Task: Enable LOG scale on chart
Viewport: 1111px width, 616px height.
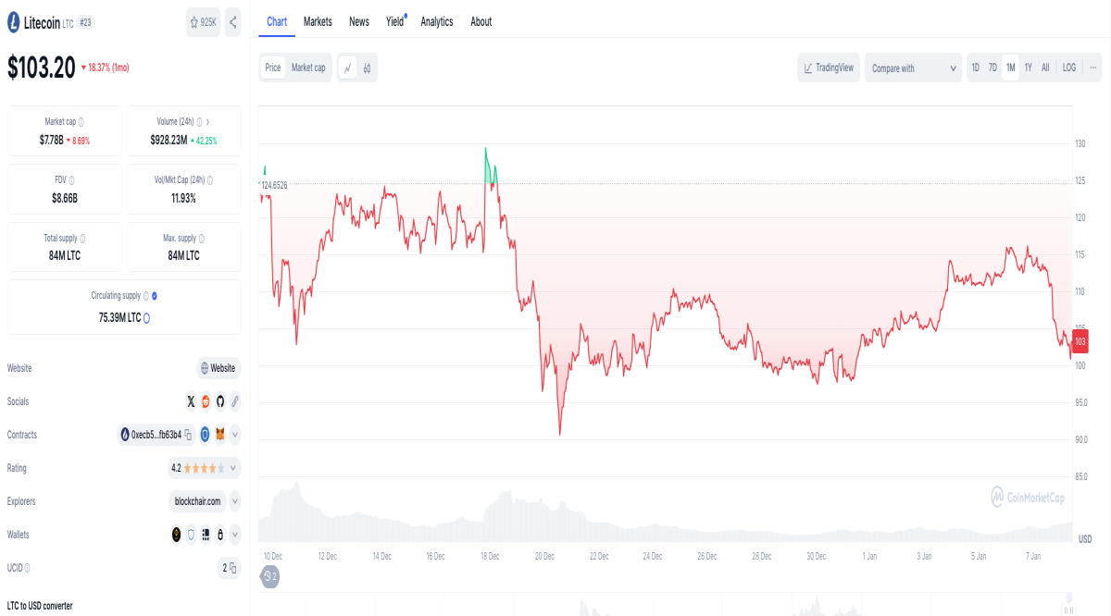Action: click(x=1069, y=68)
